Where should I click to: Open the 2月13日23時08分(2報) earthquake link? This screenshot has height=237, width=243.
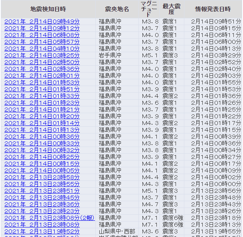(49, 218)
